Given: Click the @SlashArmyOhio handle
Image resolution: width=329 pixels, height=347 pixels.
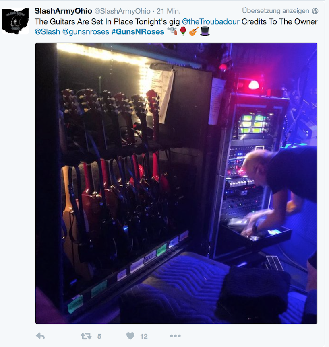Looking at the screenshot, I should tap(122, 11).
